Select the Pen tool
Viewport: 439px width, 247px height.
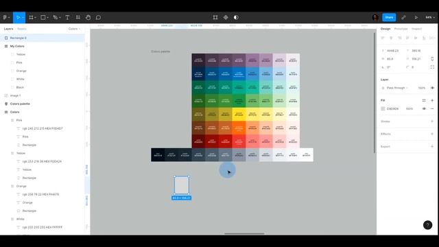point(55,17)
